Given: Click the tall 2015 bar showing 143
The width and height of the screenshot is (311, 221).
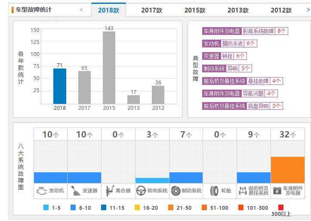Looking at the screenshot, I should click(109, 68).
